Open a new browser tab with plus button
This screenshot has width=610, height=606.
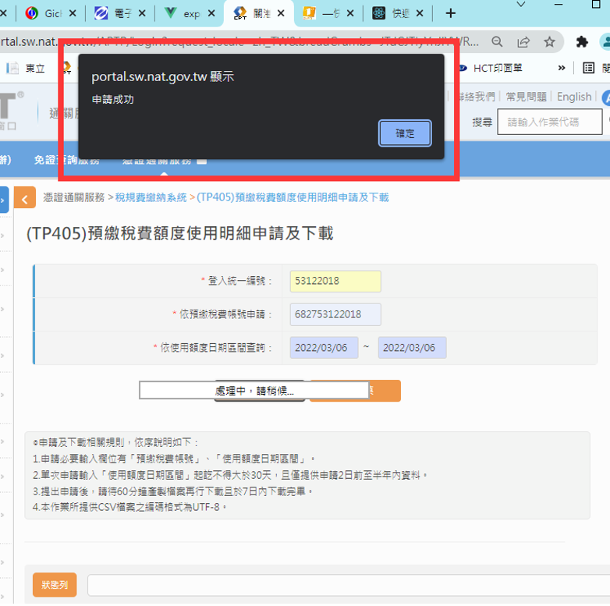[450, 13]
